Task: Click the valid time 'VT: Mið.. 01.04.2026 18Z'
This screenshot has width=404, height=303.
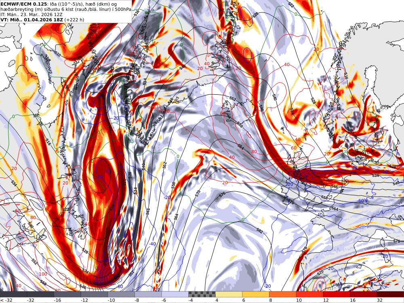Action: 32,20
